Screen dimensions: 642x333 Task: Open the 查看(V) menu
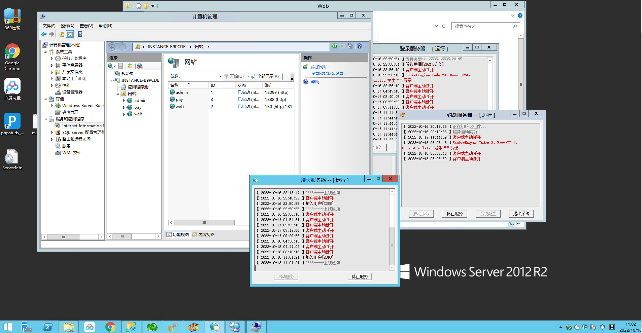pos(86,26)
